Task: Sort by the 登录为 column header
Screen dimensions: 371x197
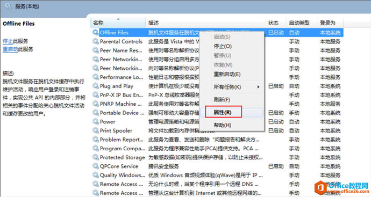Action: (x=330, y=23)
